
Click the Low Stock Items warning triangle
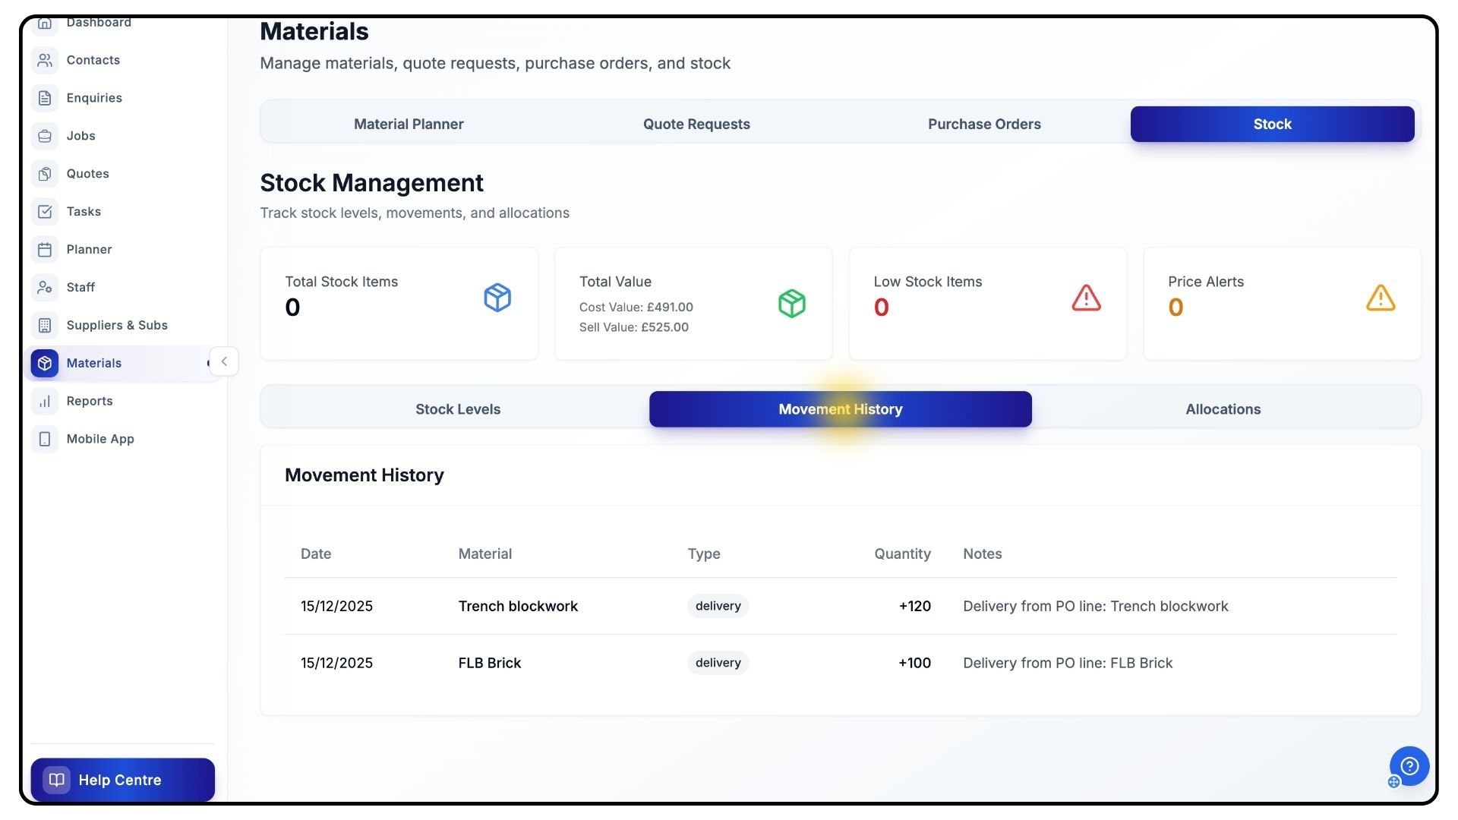click(1086, 298)
